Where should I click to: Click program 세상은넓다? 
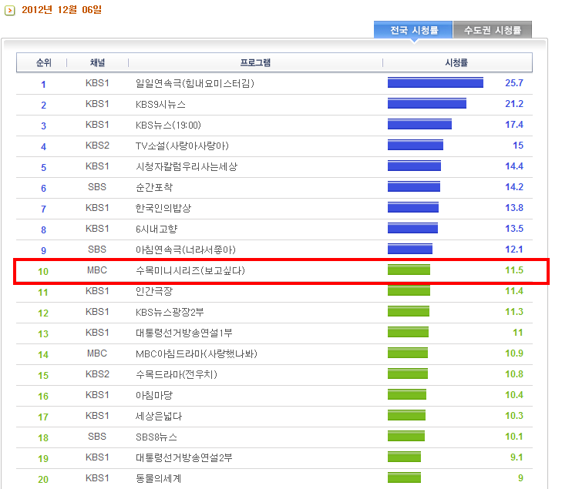point(159,416)
